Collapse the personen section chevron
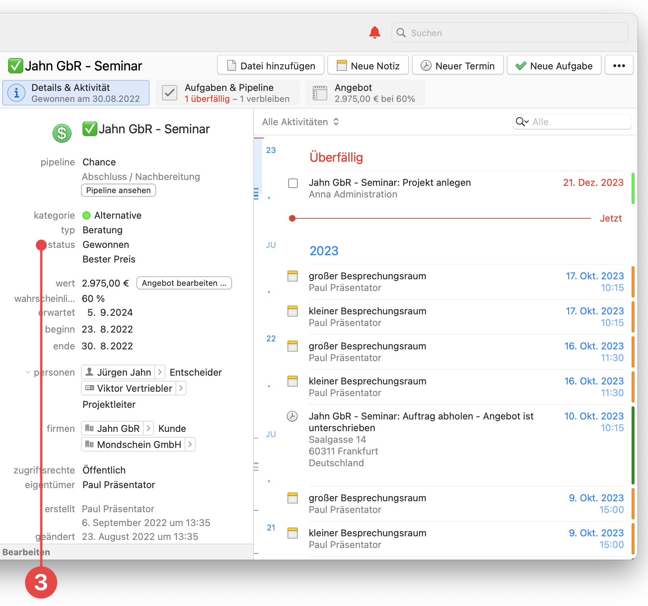Screen dimensions: 648x606 click(28, 372)
